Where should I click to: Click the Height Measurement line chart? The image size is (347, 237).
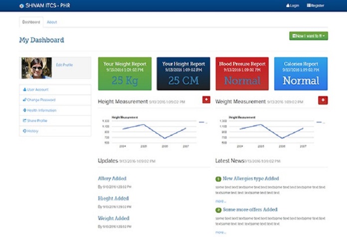154,132
